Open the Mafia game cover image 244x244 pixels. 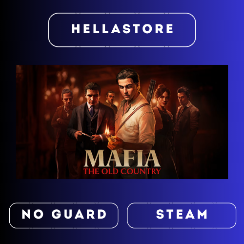coord(122,122)
